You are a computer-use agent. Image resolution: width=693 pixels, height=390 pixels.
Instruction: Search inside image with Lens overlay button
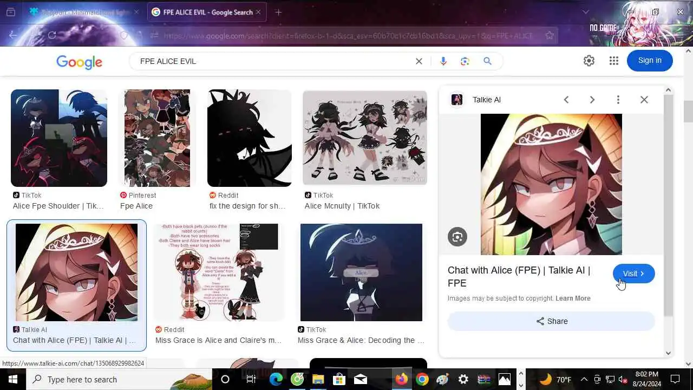click(x=457, y=237)
